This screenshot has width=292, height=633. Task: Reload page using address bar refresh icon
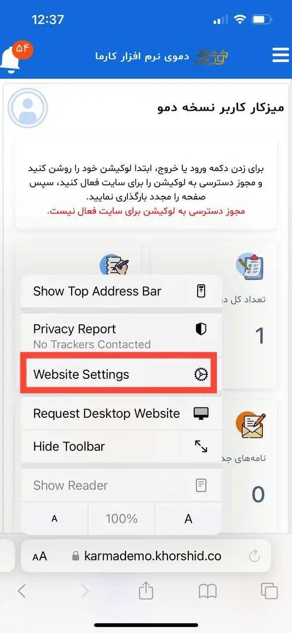click(x=254, y=556)
